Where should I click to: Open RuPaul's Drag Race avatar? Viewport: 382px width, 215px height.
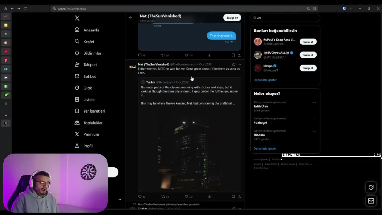tap(258, 42)
